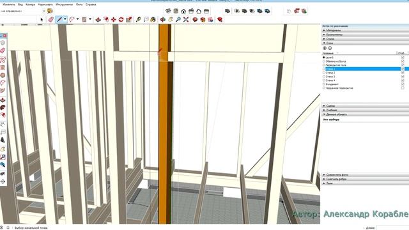Click the delete layer minus button
Screen dimensions: 409x230
330,48
